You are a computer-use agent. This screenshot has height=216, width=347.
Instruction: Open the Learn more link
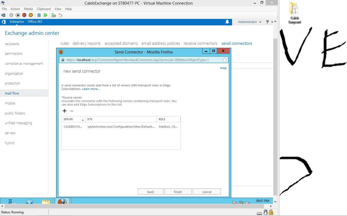point(91,89)
